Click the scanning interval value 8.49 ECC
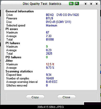 [52, 82]
